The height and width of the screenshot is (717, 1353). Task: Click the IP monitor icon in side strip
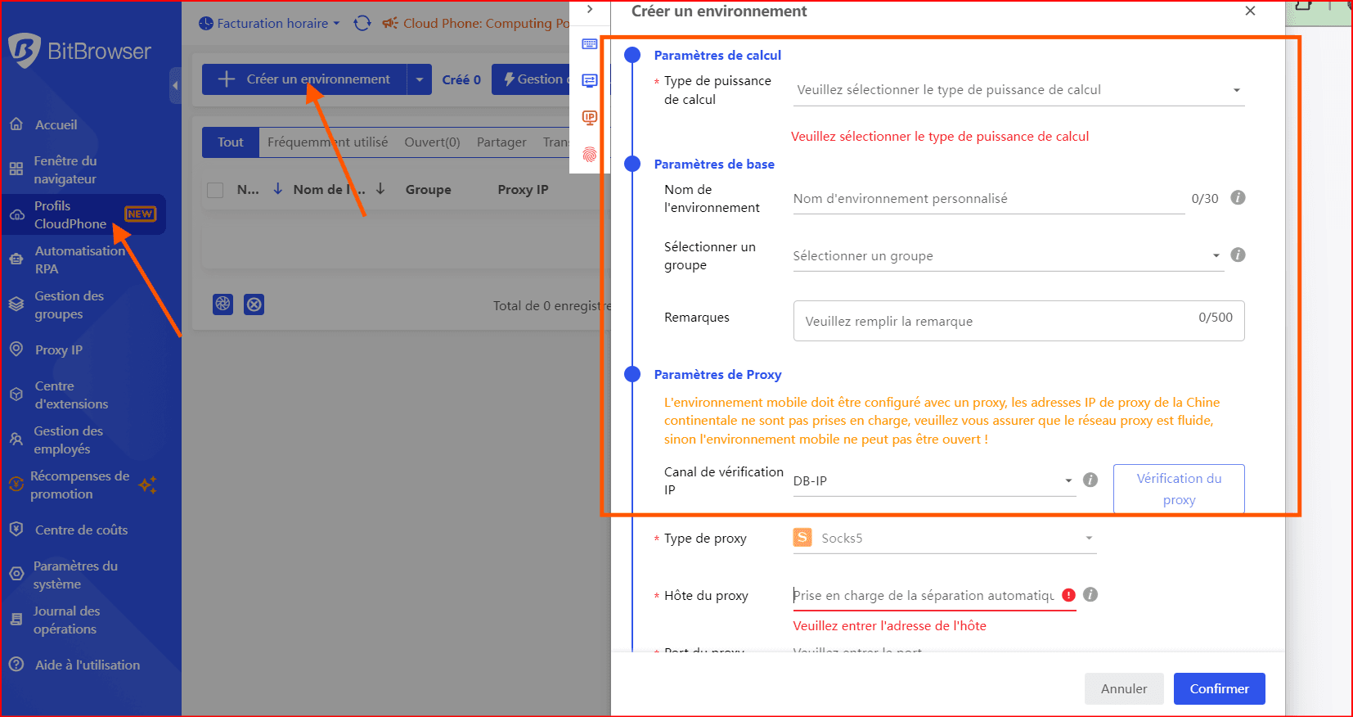(x=589, y=117)
